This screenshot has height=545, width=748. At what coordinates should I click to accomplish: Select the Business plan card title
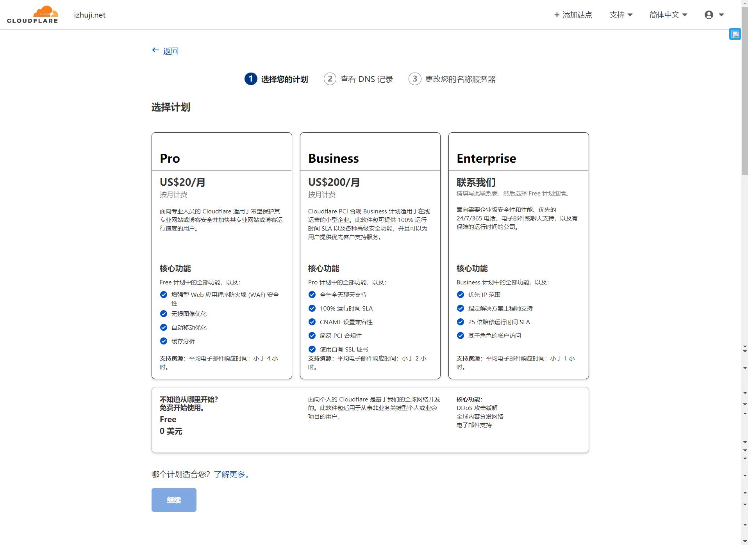tap(334, 158)
